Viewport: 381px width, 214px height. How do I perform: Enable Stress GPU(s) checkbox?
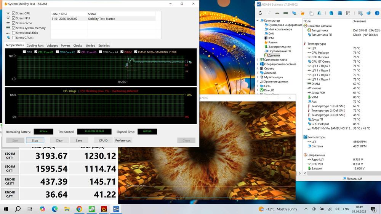pyautogui.click(x=14, y=38)
